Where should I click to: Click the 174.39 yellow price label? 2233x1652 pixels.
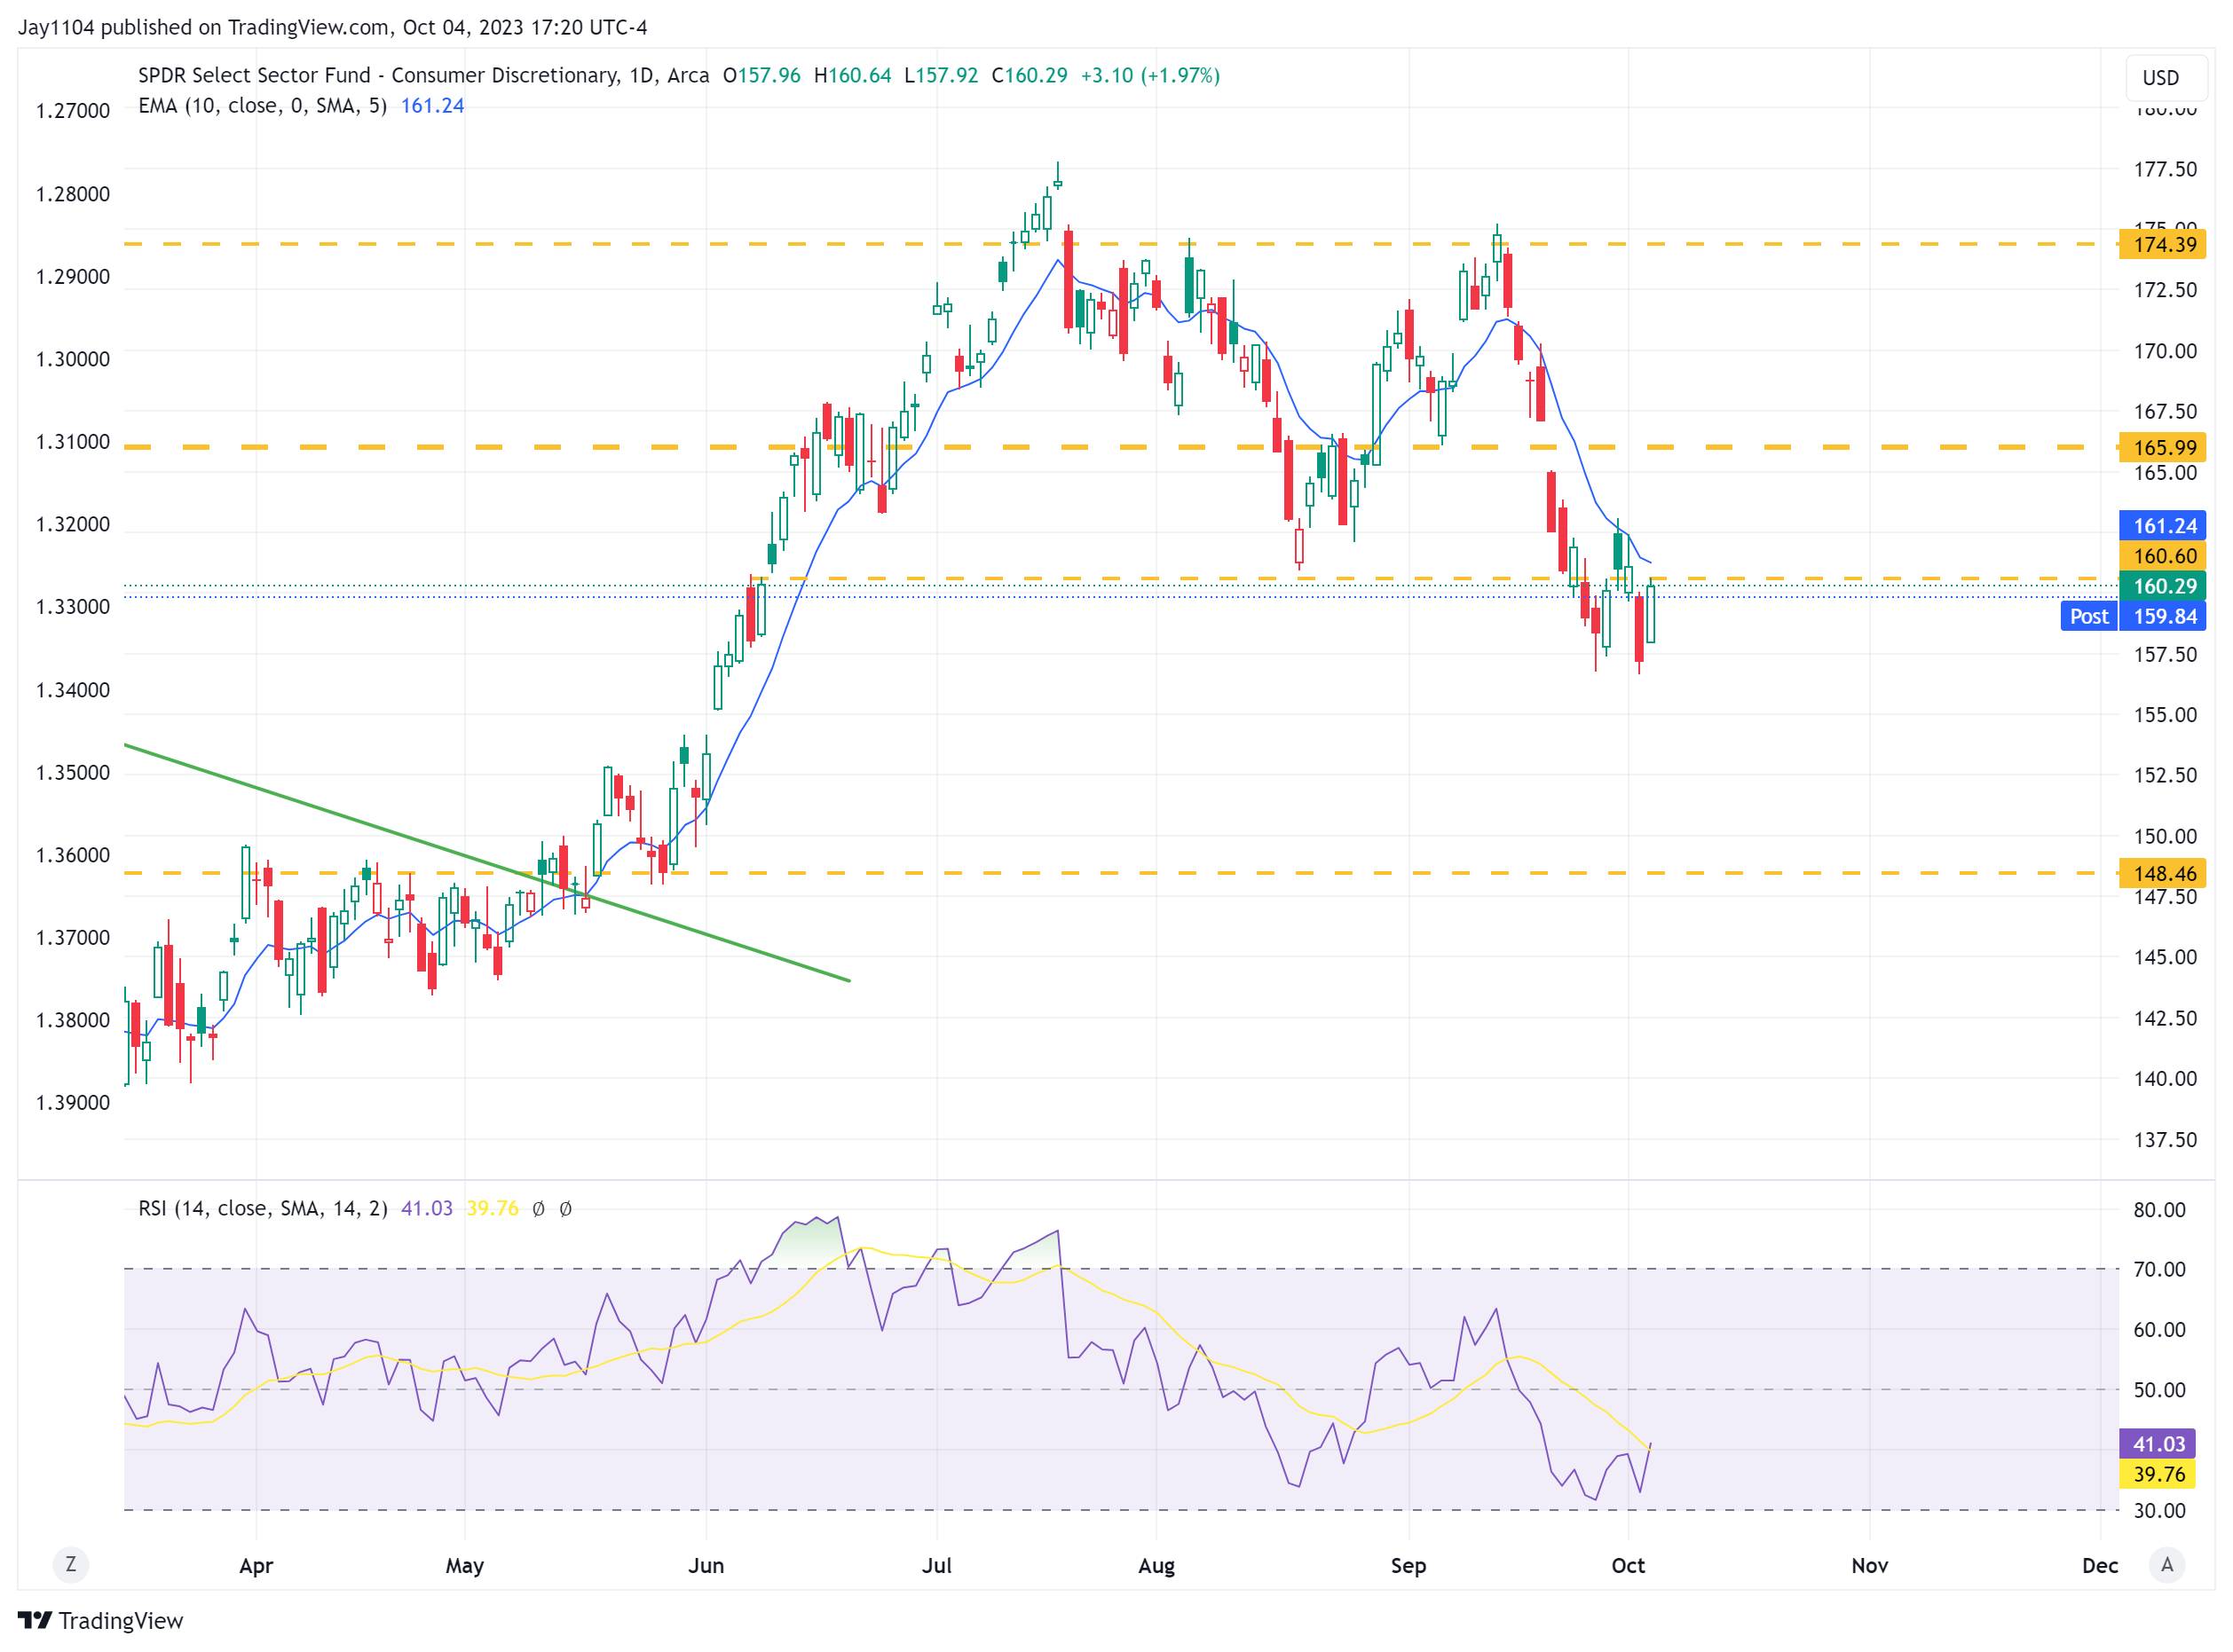point(2162,244)
